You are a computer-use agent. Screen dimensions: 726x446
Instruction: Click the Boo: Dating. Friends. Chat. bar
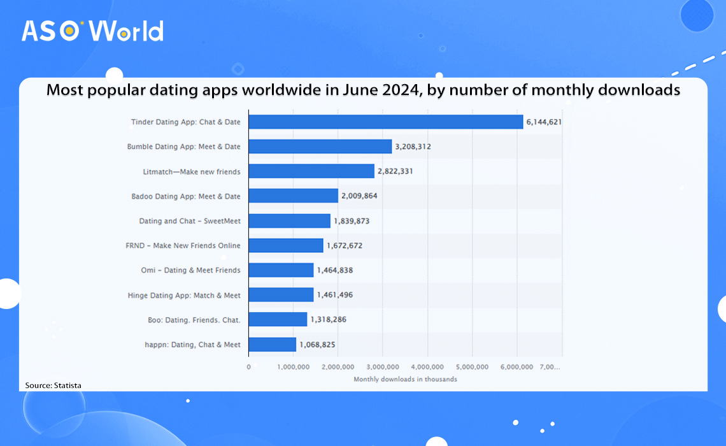point(278,319)
